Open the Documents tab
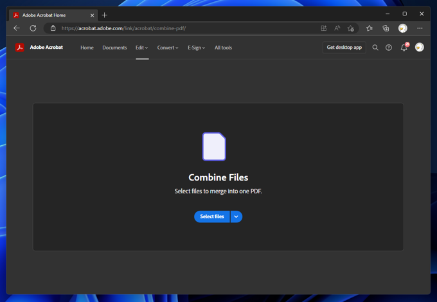Screen dimensions: 437x302 click(114, 48)
